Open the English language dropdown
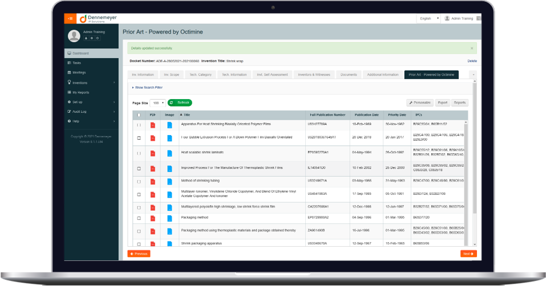Screen dimensions: 546x286 pyautogui.click(x=428, y=18)
